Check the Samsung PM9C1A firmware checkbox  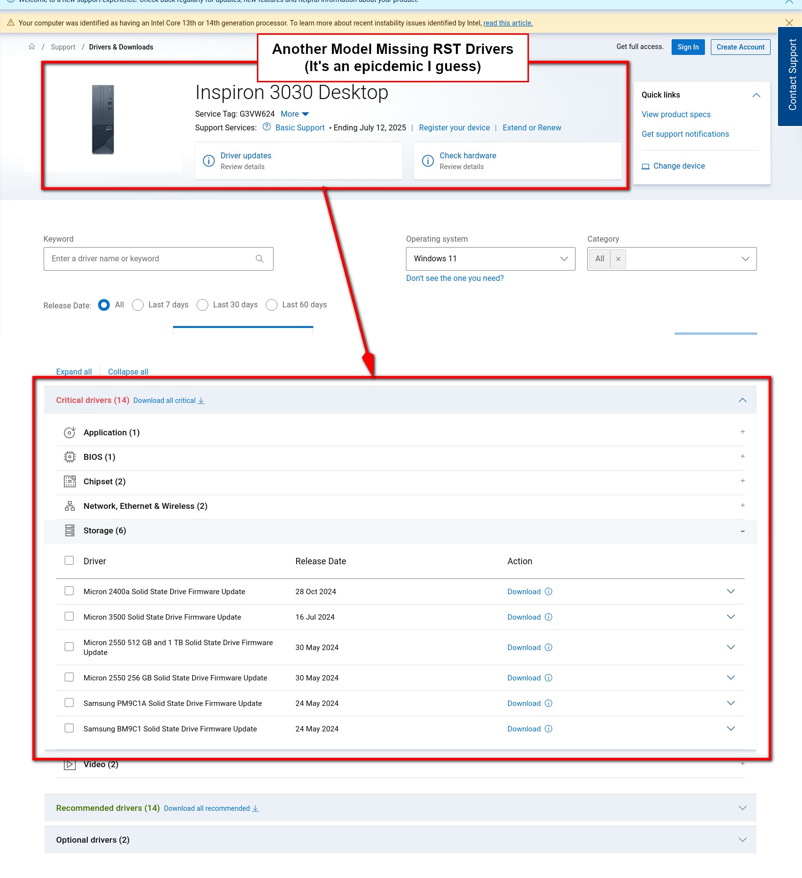coord(69,702)
